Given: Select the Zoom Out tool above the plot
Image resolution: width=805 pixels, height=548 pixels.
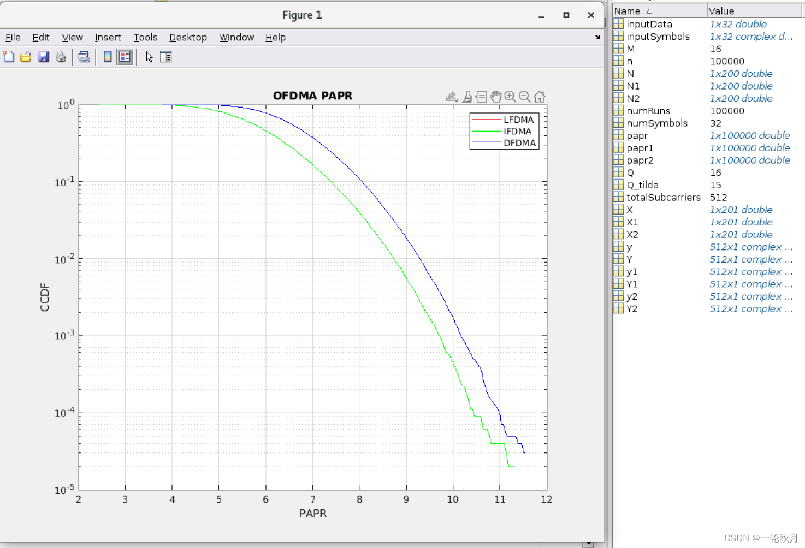Looking at the screenshot, I should [524, 96].
